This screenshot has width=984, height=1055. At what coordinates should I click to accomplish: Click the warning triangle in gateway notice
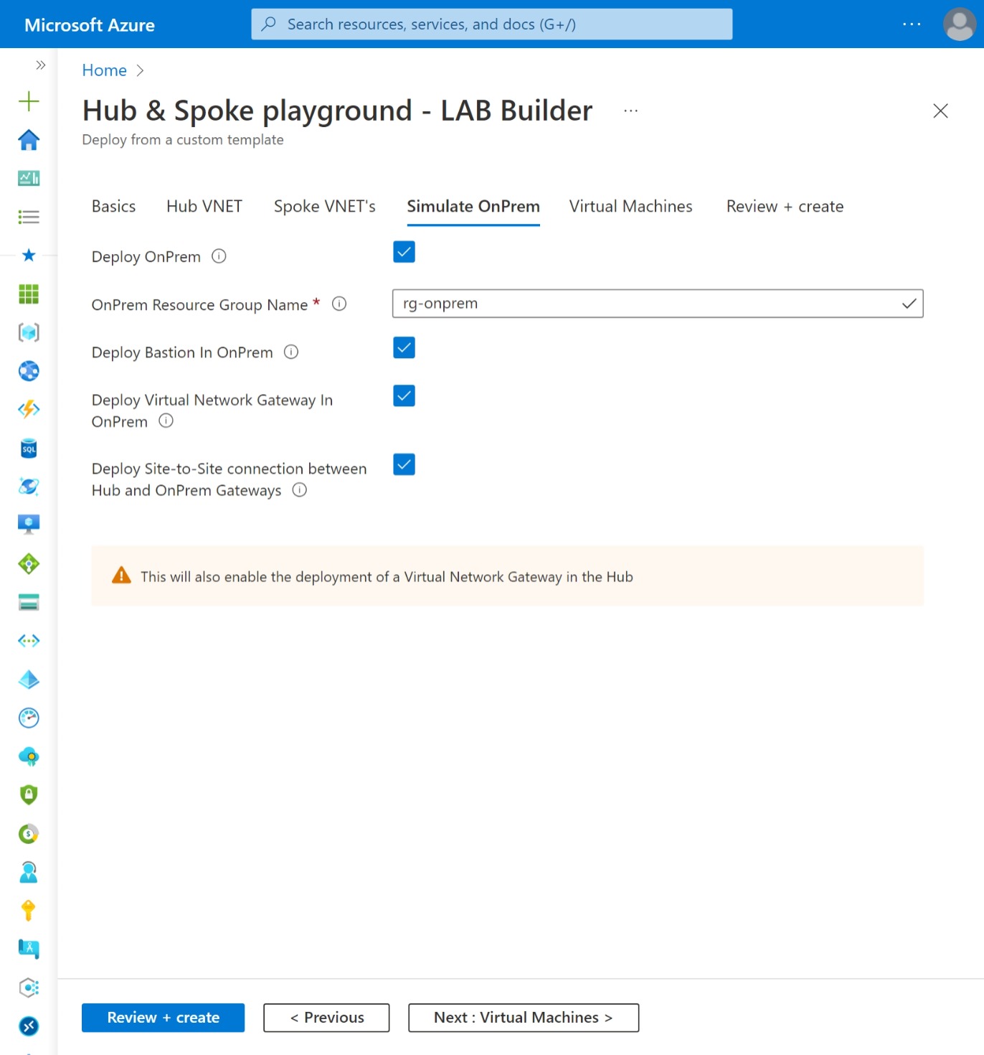(x=121, y=576)
